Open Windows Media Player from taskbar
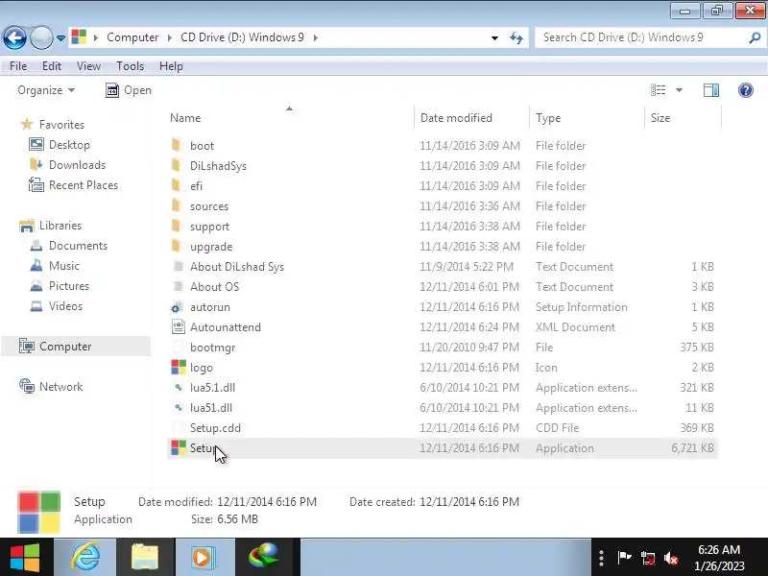 pyautogui.click(x=203, y=558)
